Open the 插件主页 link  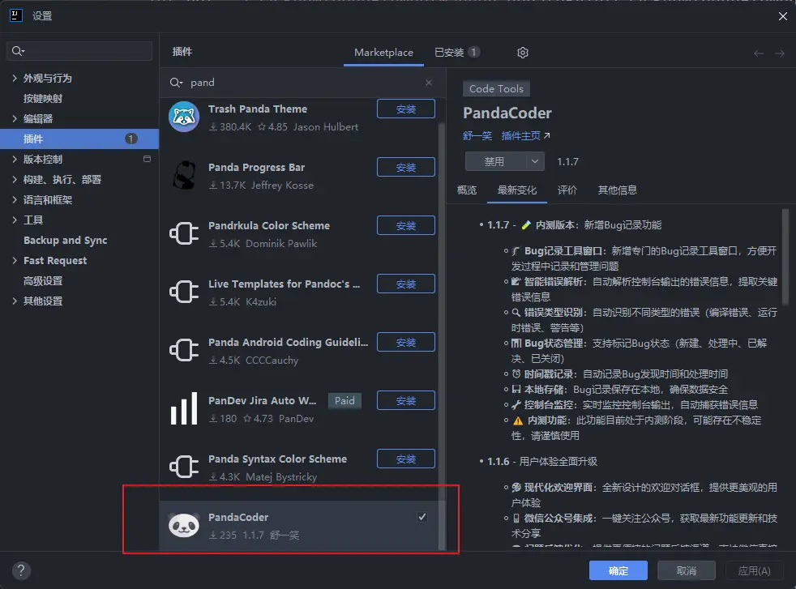tap(525, 135)
